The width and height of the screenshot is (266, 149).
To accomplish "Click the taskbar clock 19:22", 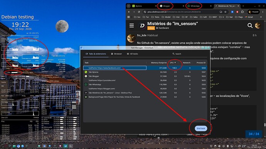I will pos(254,146).
